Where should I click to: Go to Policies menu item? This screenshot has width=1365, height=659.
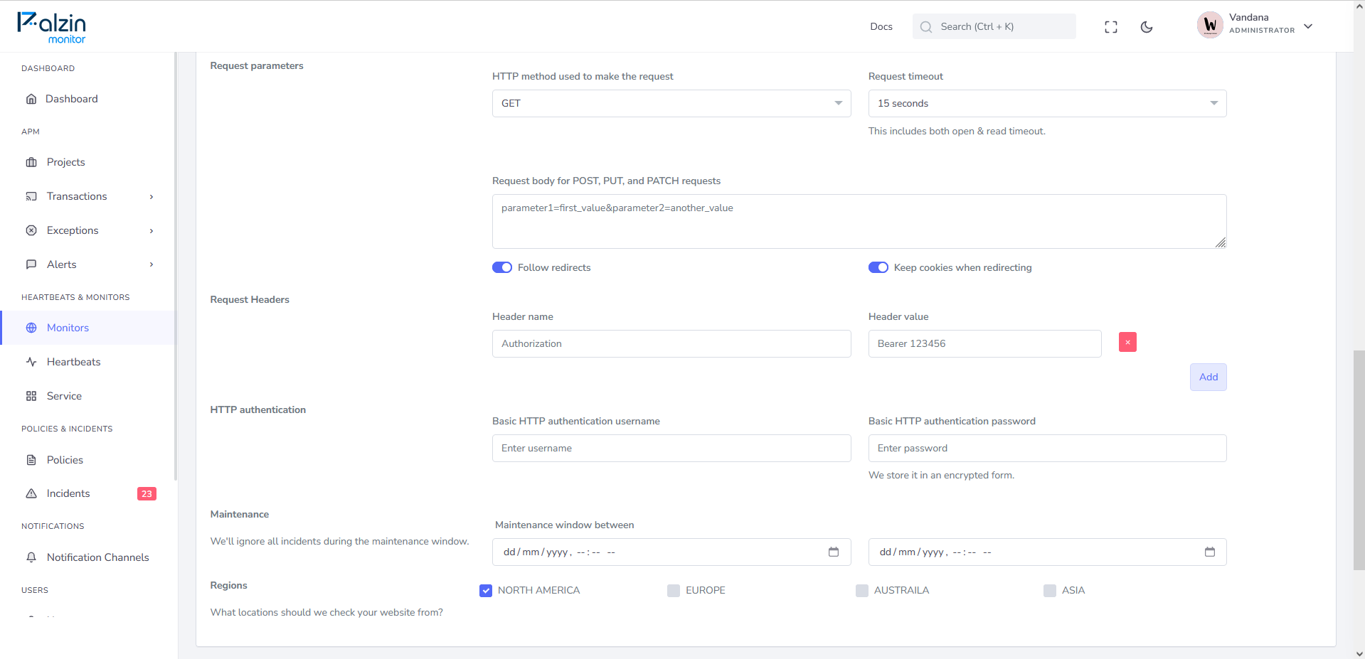[88, 460]
